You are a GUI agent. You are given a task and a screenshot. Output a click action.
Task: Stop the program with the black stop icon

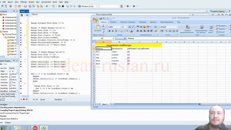tap(63, 6)
